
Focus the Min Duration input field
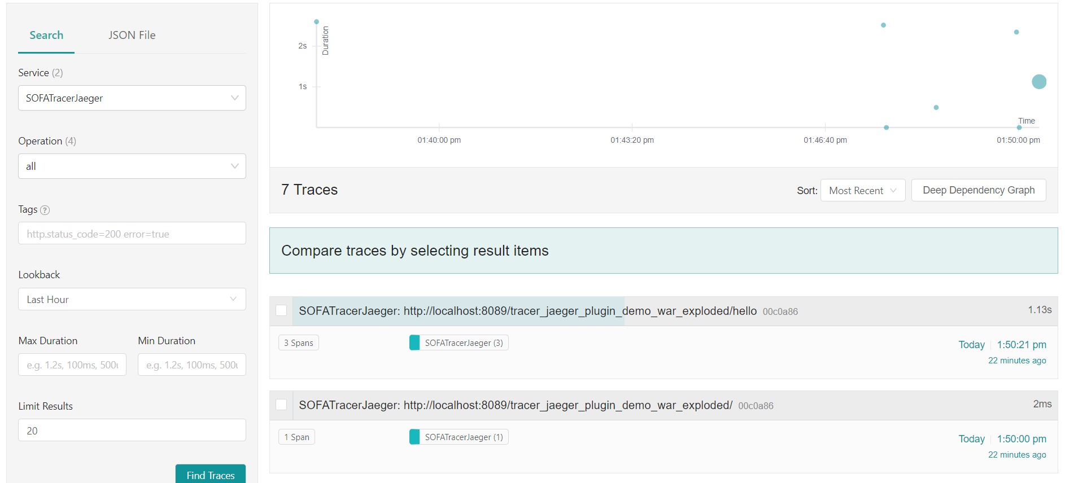click(192, 365)
